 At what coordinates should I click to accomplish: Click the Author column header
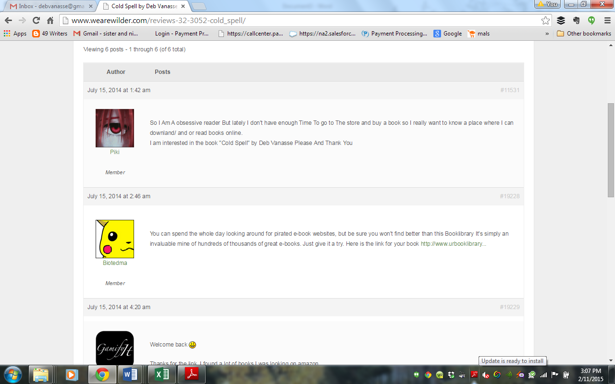(x=116, y=72)
